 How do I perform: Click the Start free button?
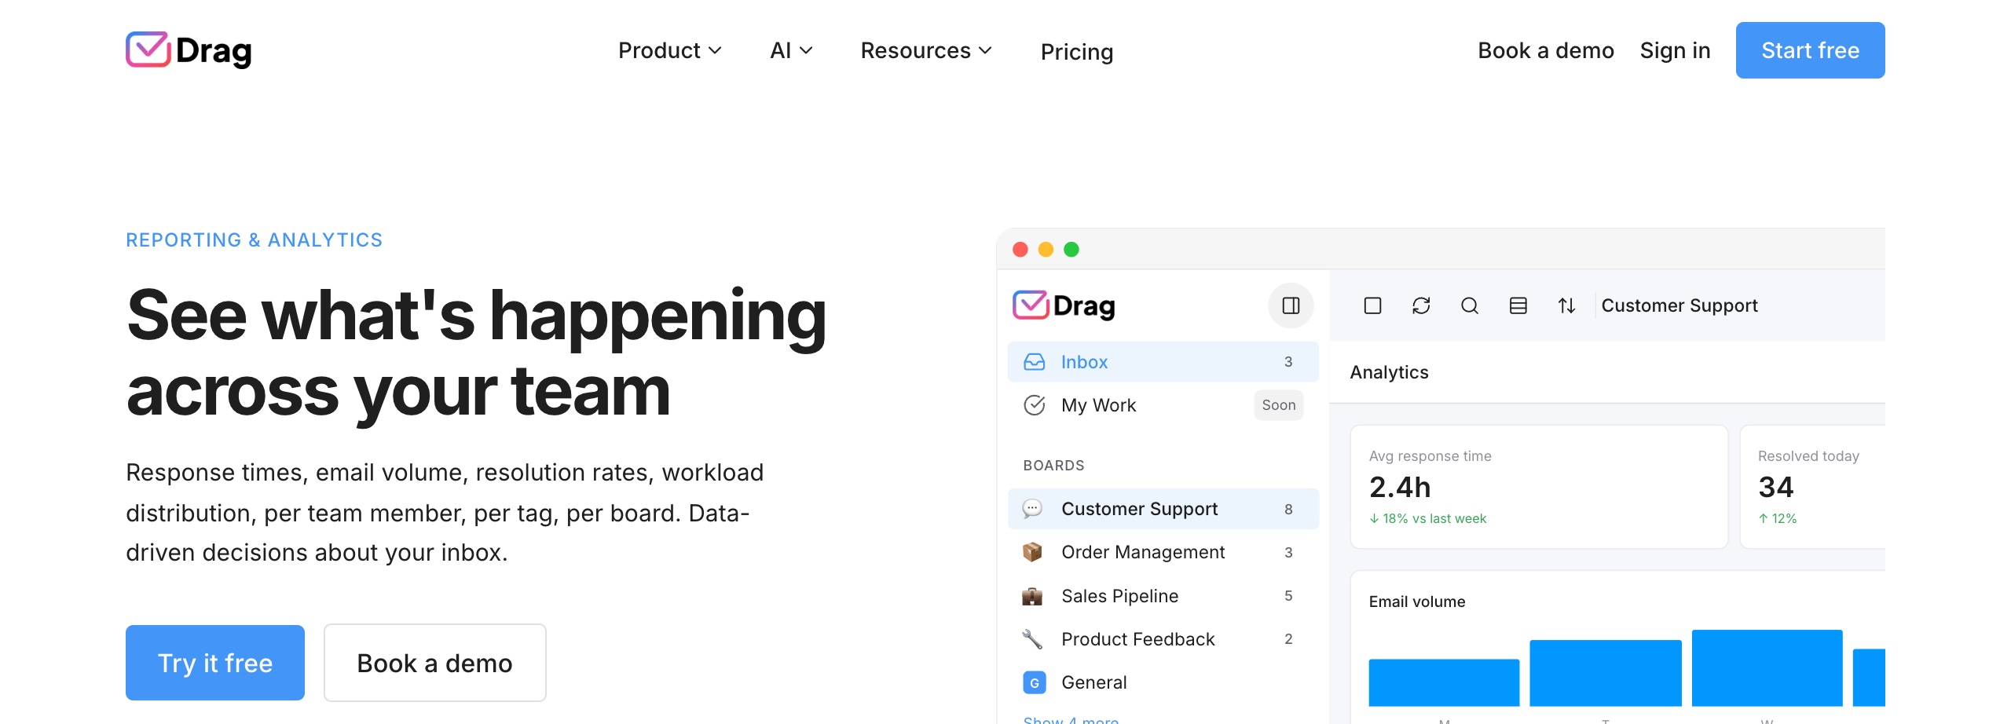point(1810,50)
